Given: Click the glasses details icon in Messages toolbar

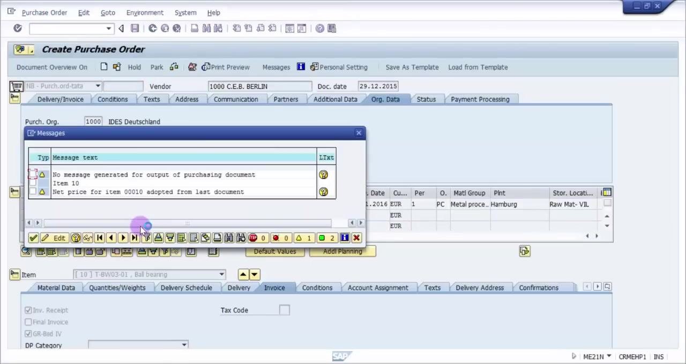Looking at the screenshot, I should (x=87, y=238).
